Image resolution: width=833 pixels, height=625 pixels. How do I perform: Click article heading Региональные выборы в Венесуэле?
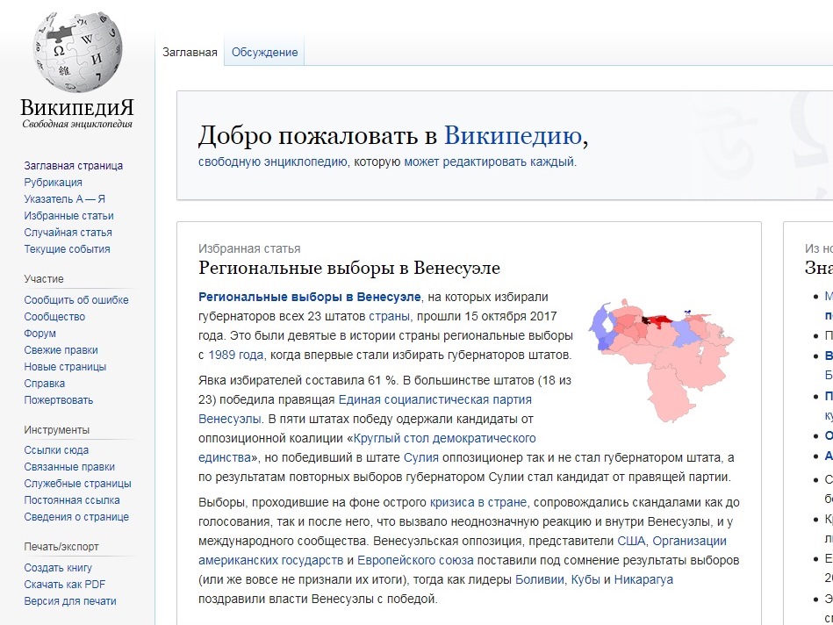coord(349,268)
